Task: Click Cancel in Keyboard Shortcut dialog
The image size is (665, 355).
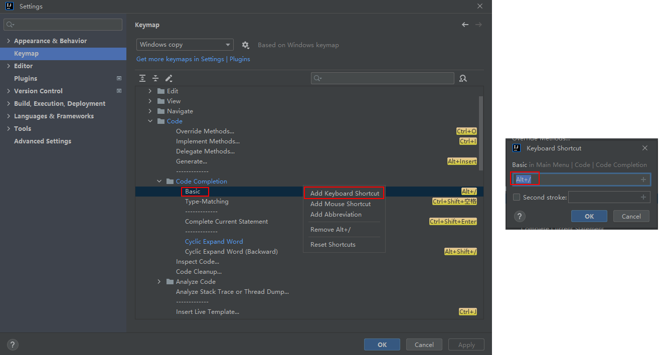Action: 631,216
